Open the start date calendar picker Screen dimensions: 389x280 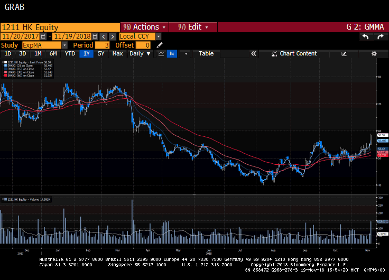[43, 36]
